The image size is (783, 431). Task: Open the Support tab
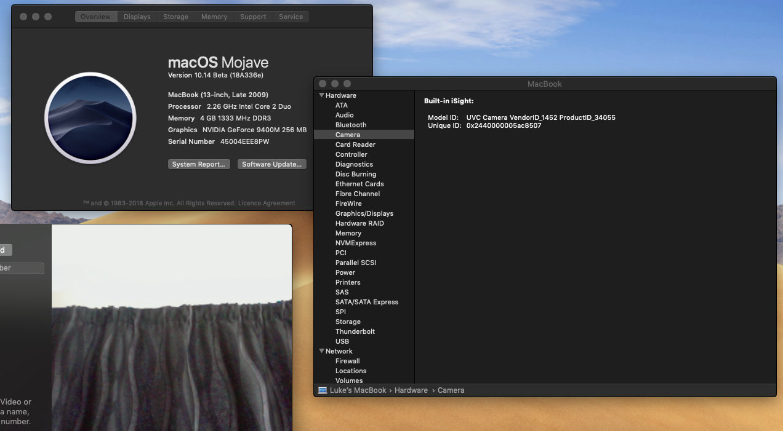[253, 17]
